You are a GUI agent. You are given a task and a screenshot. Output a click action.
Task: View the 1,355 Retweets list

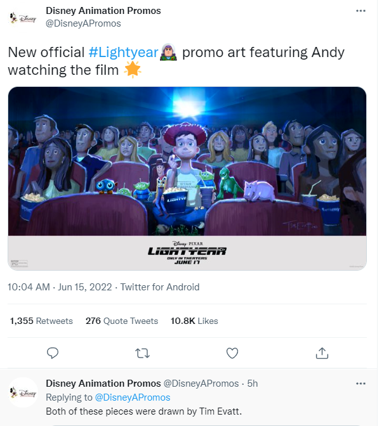tap(41, 321)
